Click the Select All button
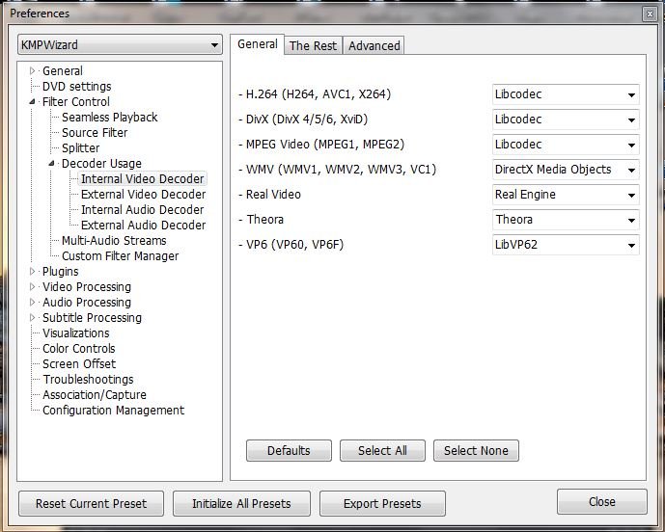Screen dimensions: 665x532 point(382,450)
